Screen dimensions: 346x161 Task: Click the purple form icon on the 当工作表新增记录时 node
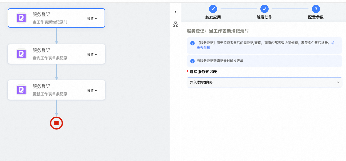click(21, 18)
